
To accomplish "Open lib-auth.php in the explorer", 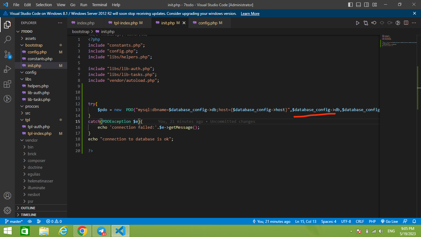I will (x=41, y=93).
